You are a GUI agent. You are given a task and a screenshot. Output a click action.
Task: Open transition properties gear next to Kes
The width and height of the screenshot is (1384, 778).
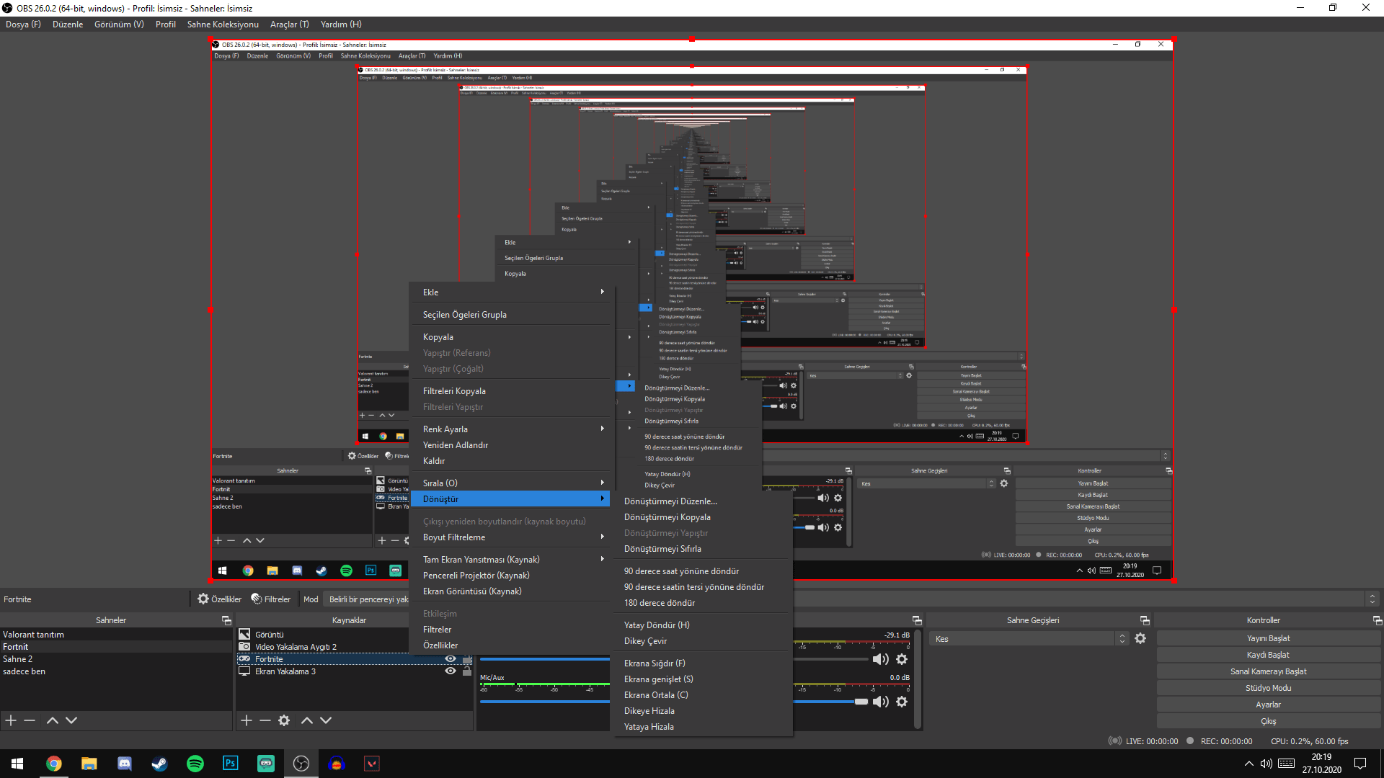1140,639
